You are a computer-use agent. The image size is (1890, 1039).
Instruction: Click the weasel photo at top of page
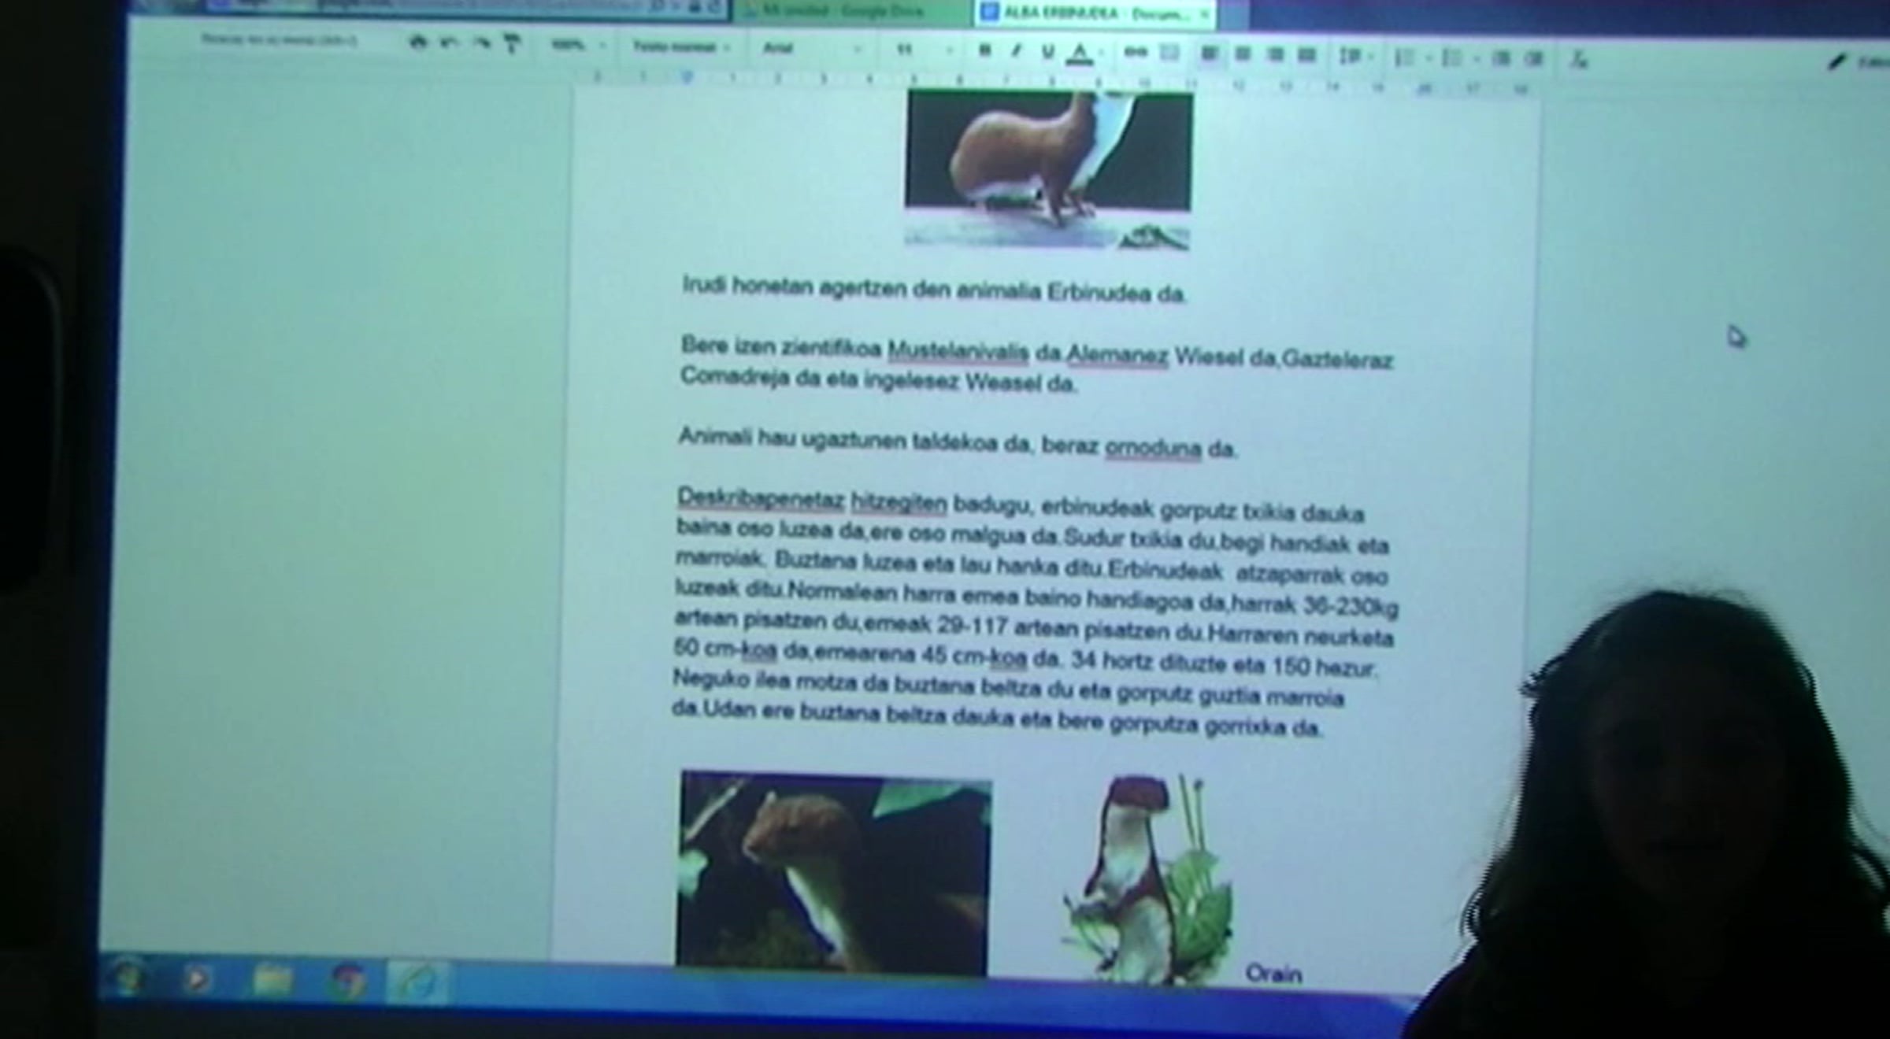1048,169
